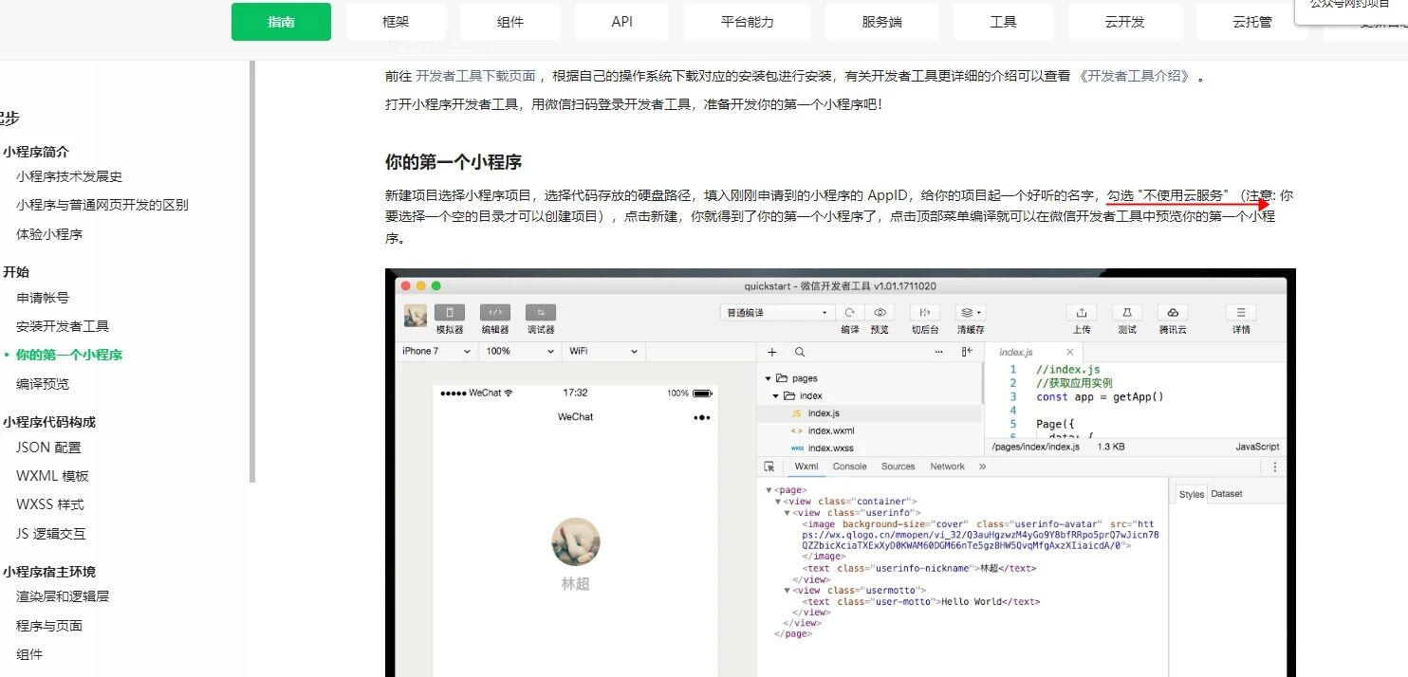
Task: Click the collapse file panel icon
Action: [967, 352]
